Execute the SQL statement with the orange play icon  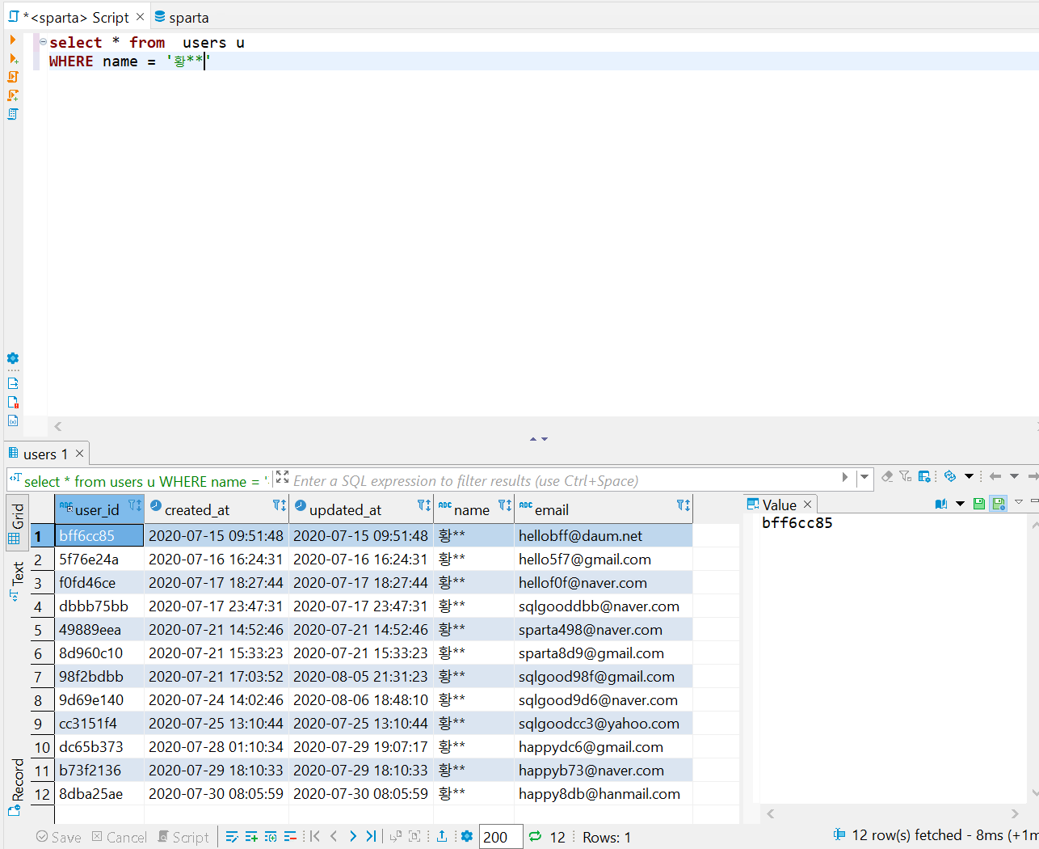(13, 39)
